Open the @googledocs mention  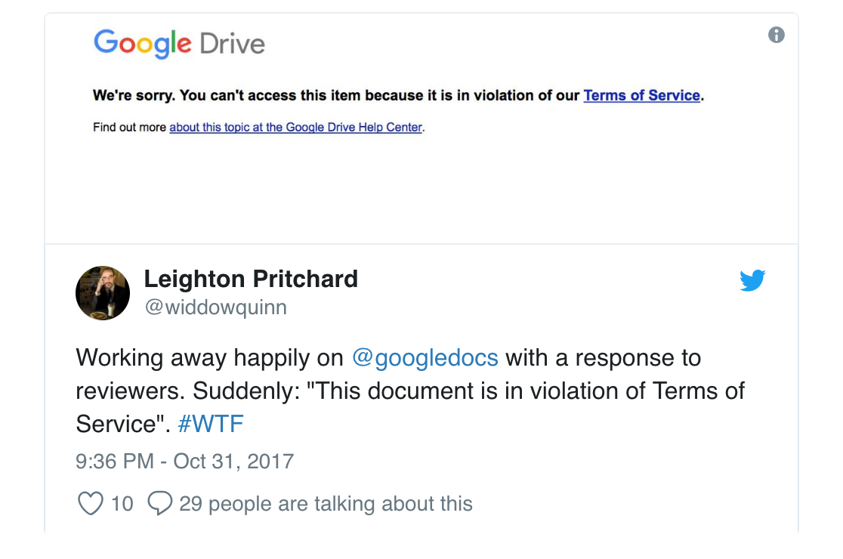point(425,357)
